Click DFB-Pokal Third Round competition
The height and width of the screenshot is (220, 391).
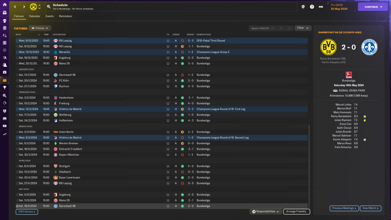(x=211, y=41)
